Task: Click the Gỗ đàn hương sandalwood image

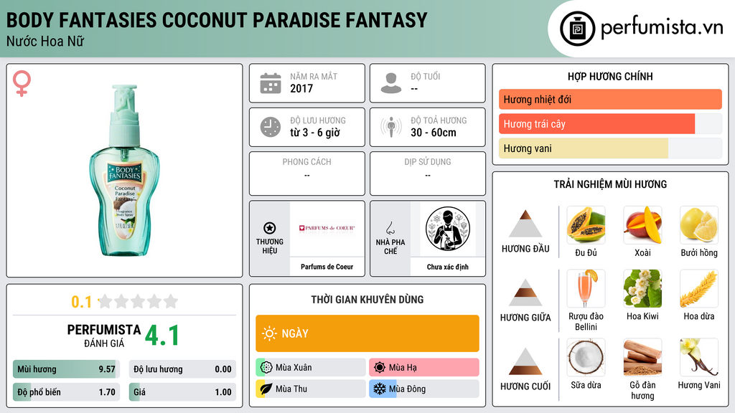Action: [x=642, y=357]
